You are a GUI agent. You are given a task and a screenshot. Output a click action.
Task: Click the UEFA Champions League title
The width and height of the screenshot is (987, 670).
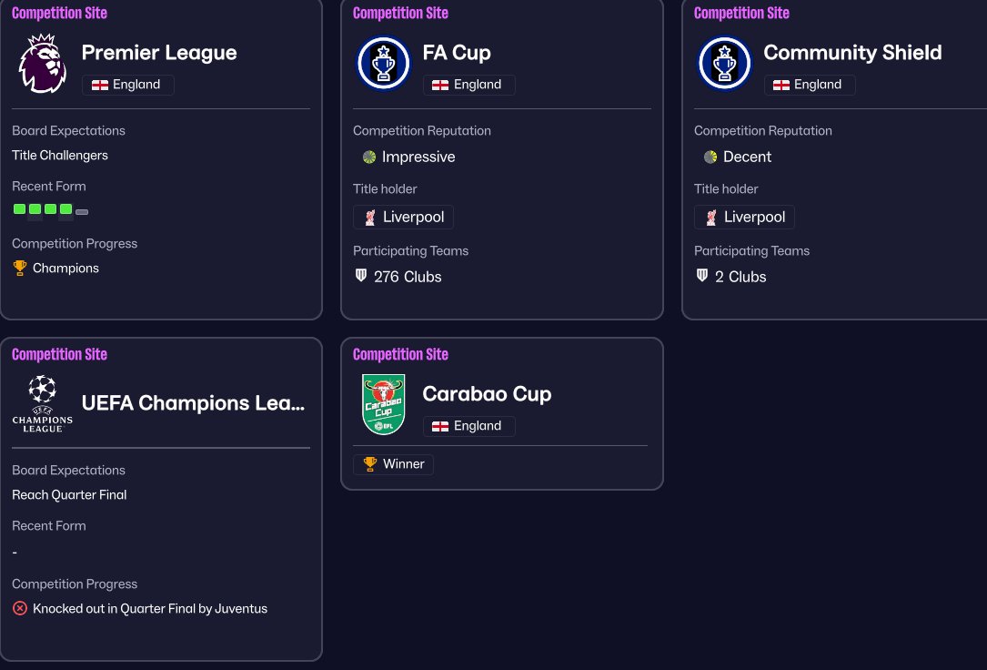coord(193,403)
